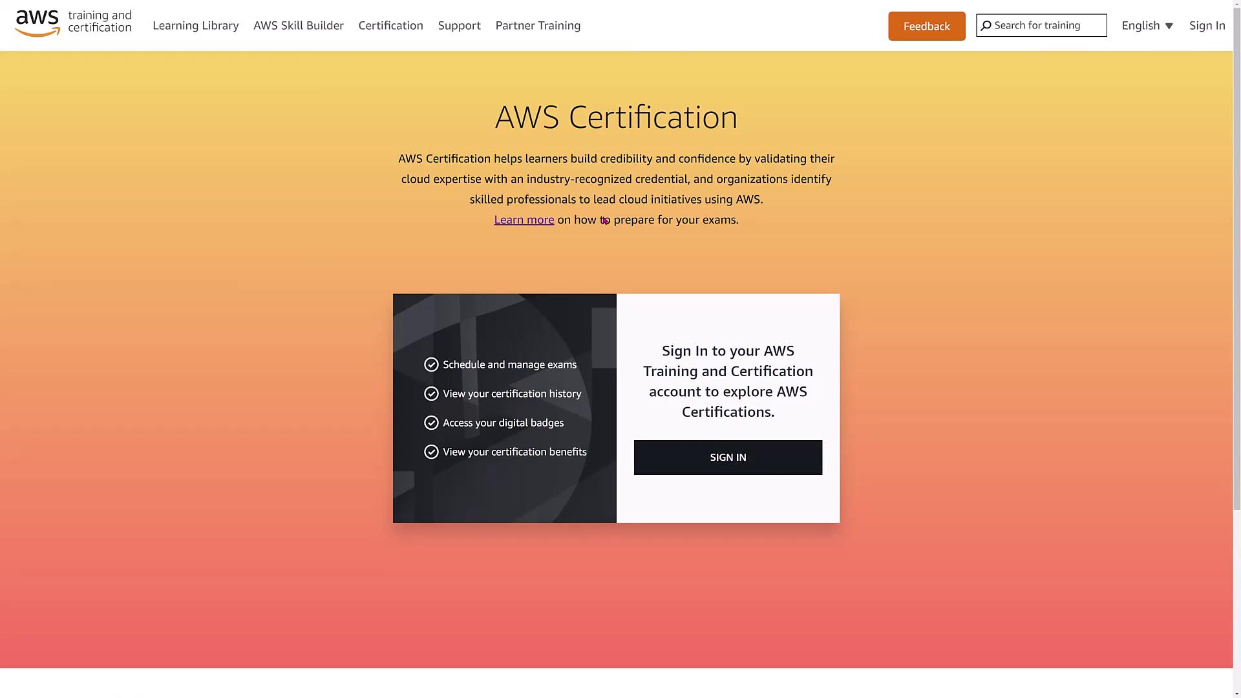The image size is (1241, 698).
Task: Click checkmark icon beside View your certification benefits
Action: click(431, 452)
